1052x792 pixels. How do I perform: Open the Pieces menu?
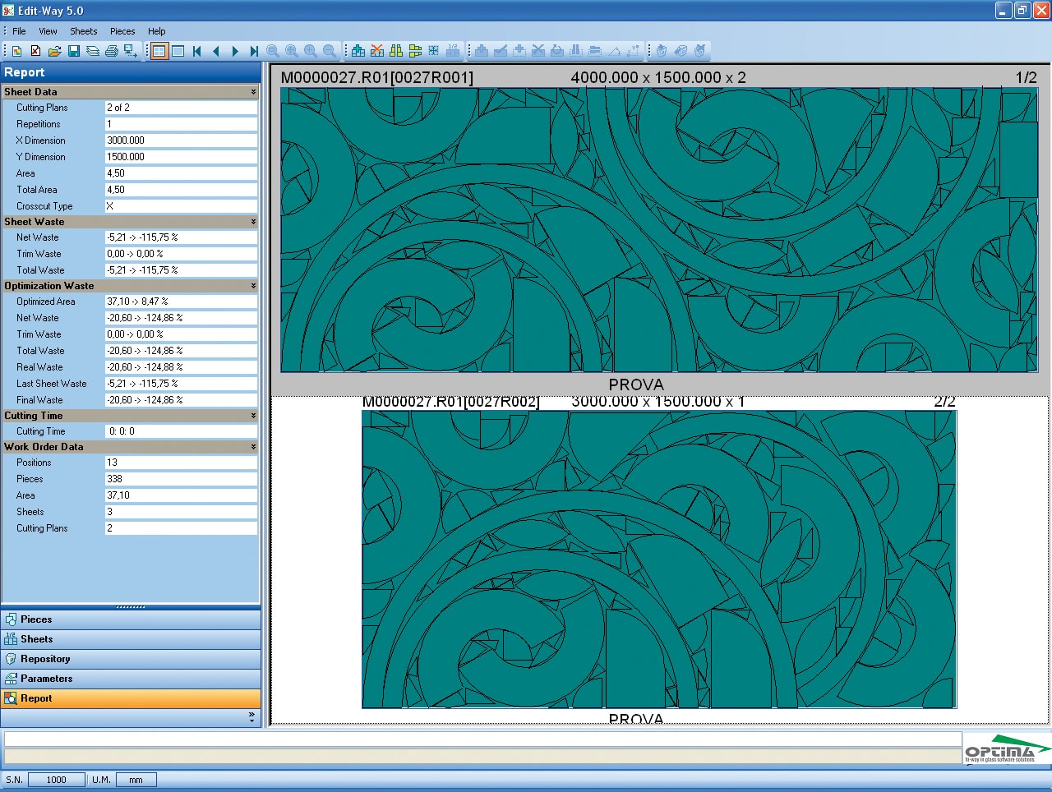pos(122,31)
